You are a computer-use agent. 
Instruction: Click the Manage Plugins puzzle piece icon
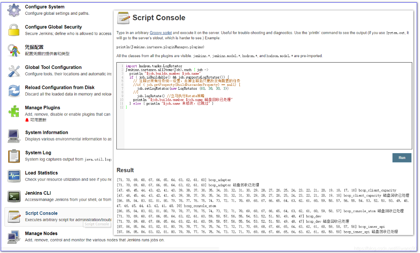(14, 111)
